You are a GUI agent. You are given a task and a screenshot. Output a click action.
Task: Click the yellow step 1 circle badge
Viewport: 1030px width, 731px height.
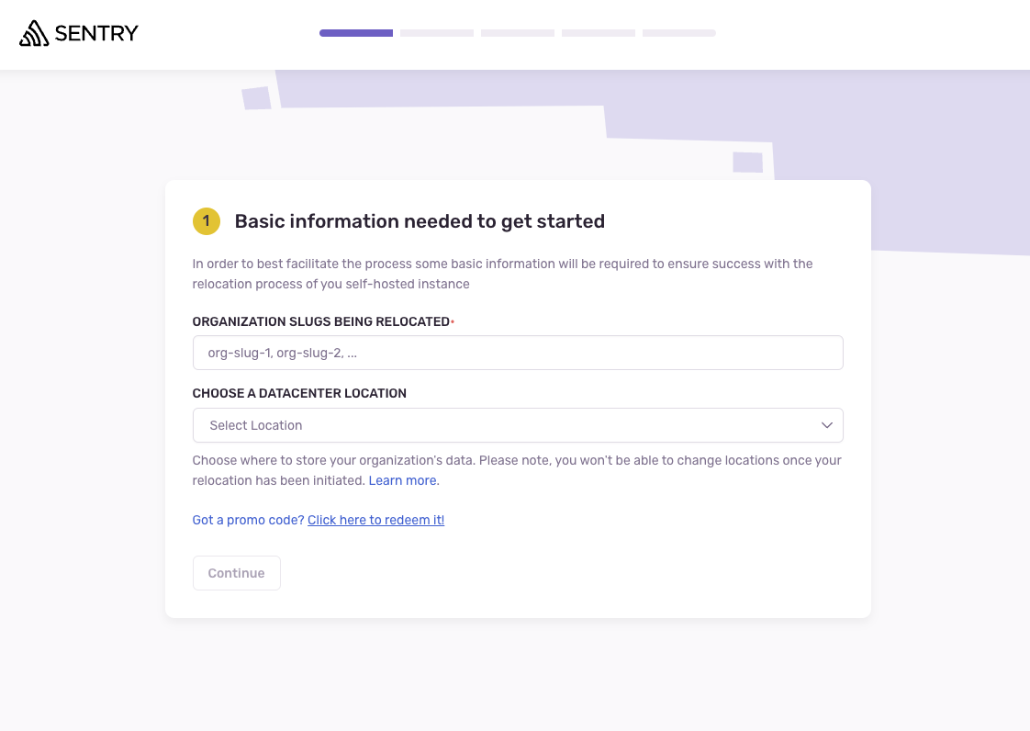(206, 221)
